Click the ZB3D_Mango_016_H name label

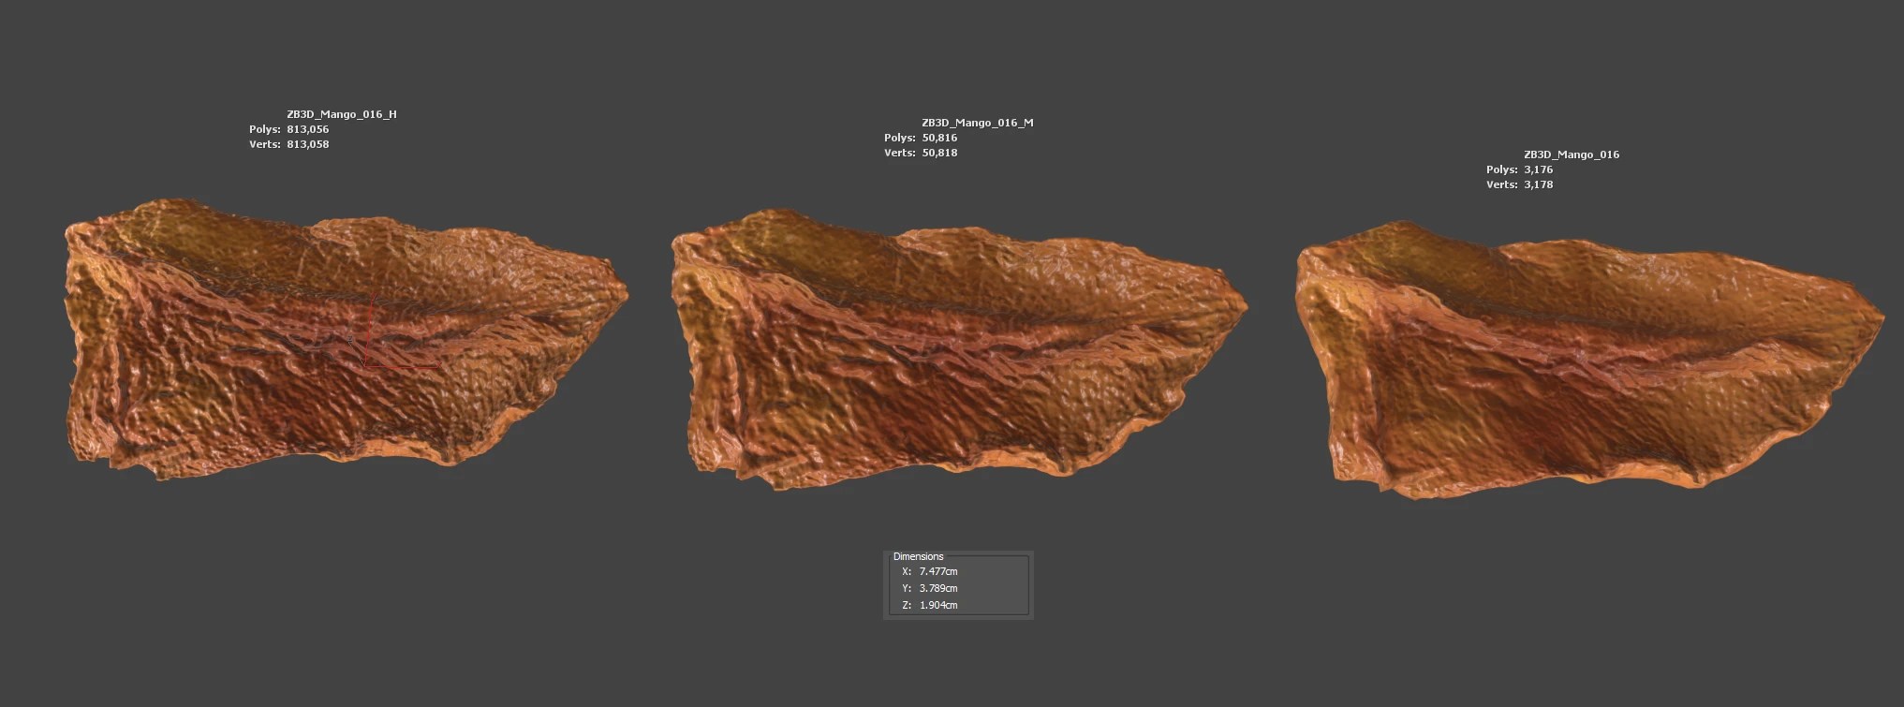pos(341,114)
